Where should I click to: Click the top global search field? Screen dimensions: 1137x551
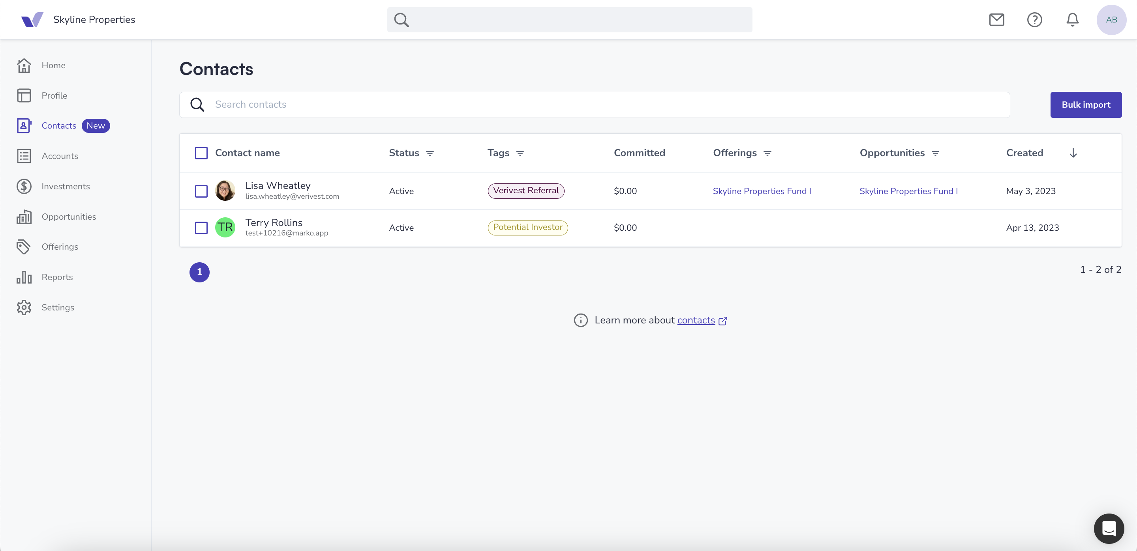pos(569,20)
